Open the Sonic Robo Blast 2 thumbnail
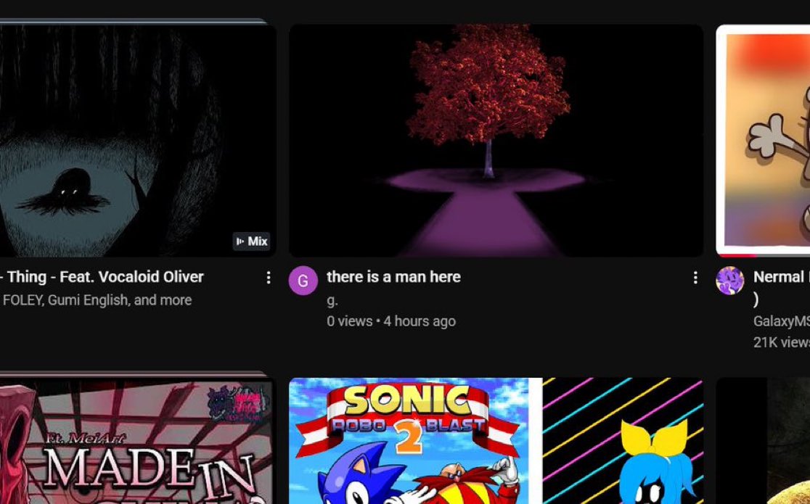The image size is (810, 504). tap(496, 440)
